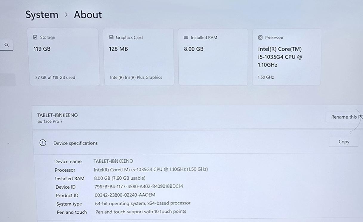The height and width of the screenshot is (222, 363).
Task: Click the Processor chip icon
Action: tap(260, 38)
